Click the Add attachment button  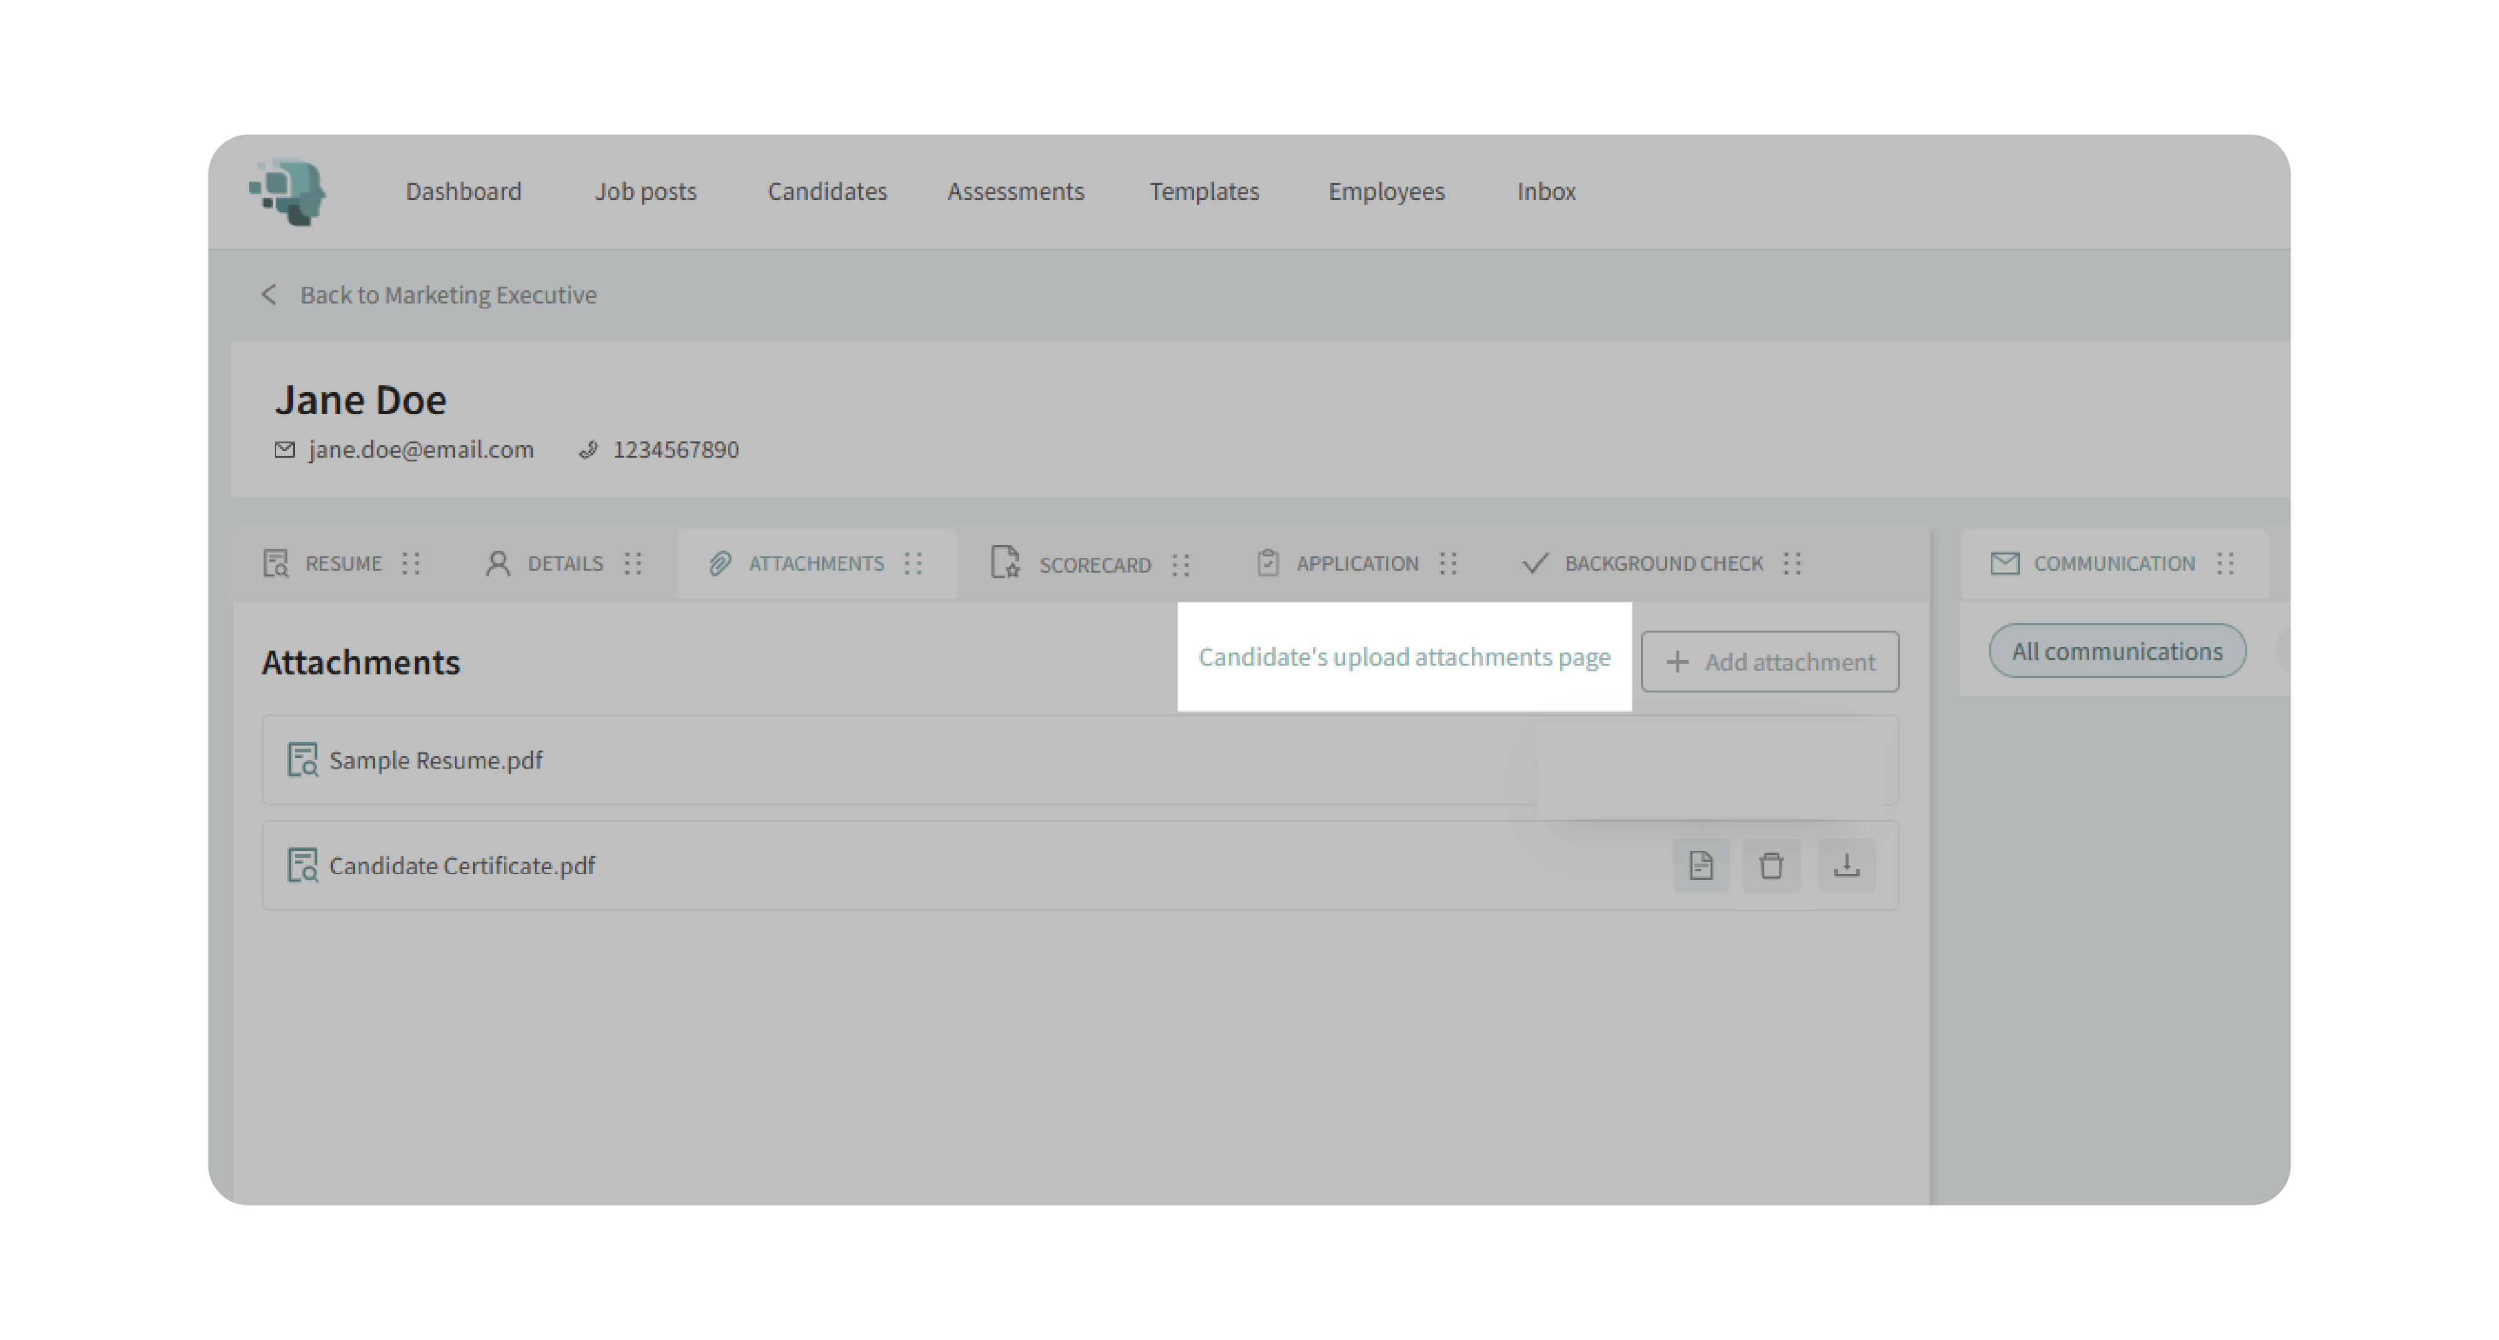1769,661
